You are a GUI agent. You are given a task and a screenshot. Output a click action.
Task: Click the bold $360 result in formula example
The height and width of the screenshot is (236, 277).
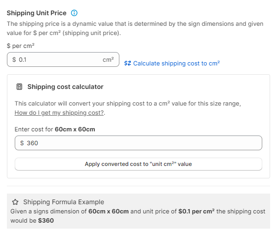(x=46, y=220)
